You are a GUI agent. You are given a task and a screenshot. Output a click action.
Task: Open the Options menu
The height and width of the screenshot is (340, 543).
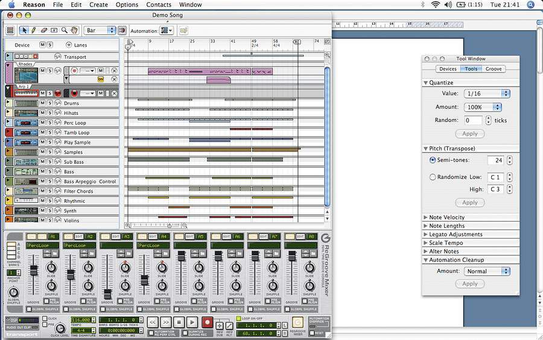click(x=127, y=4)
